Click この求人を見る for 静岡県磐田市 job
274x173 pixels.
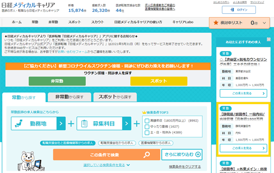click(243, 148)
